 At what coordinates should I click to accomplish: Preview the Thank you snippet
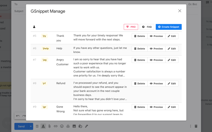156,36
